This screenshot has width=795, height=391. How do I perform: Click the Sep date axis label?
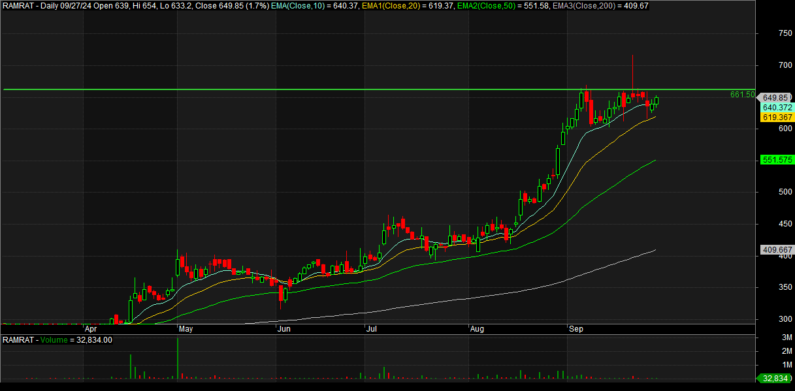(x=576, y=329)
